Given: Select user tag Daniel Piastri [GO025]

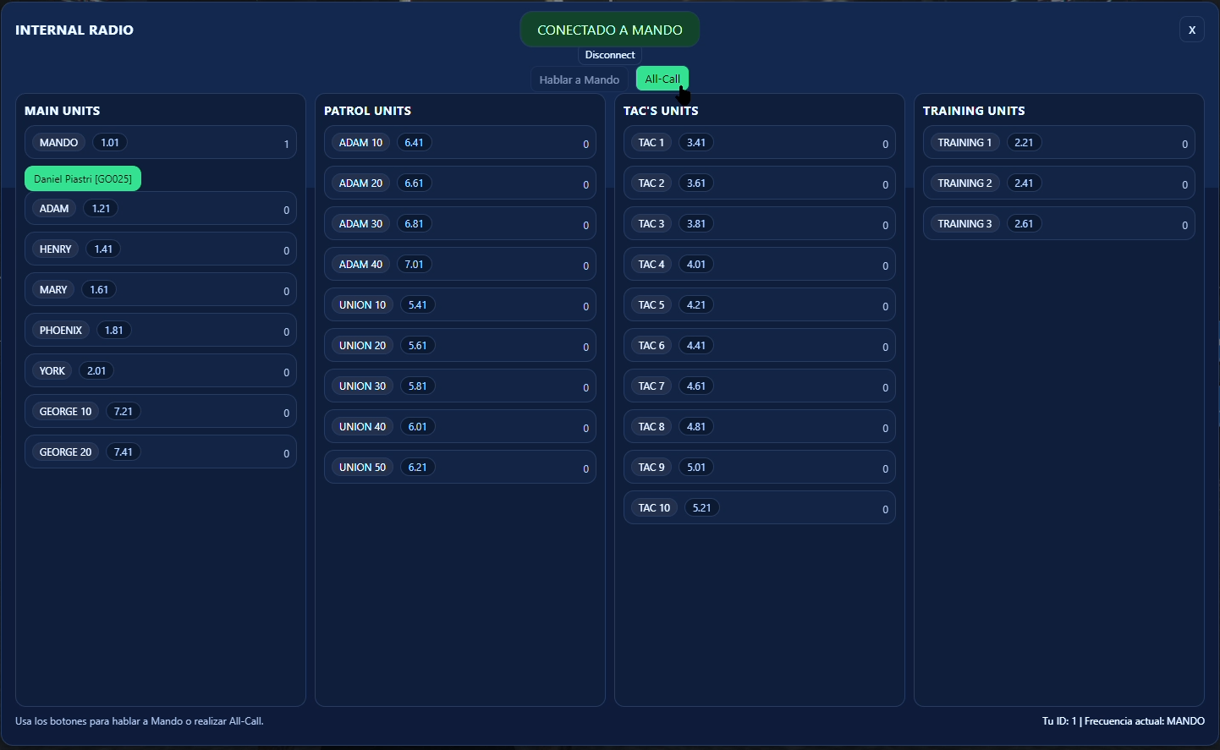Looking at the screenshot, I should [83, 178].
